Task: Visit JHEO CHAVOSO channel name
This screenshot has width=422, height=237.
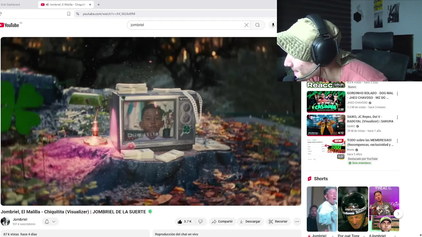Action: (357, 103)
